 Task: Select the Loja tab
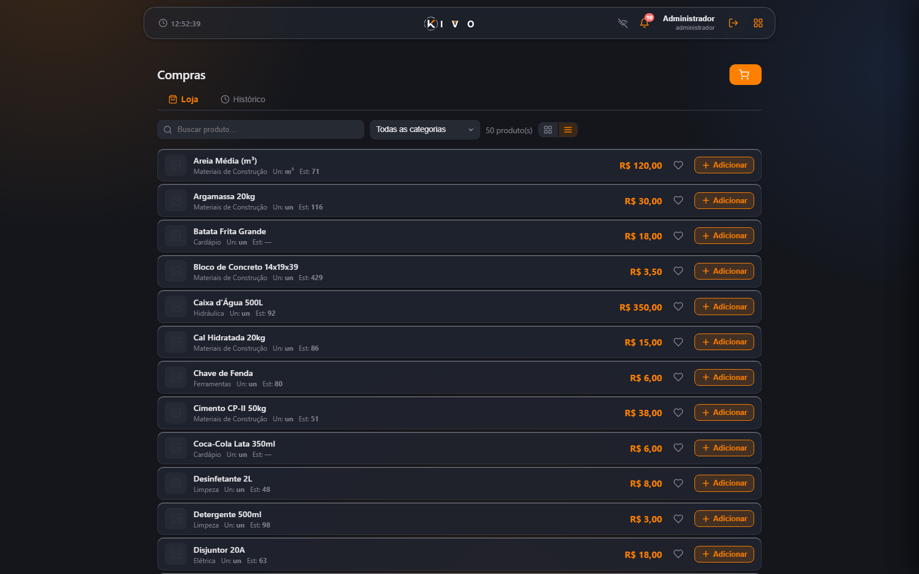click(x=183, y=99)
